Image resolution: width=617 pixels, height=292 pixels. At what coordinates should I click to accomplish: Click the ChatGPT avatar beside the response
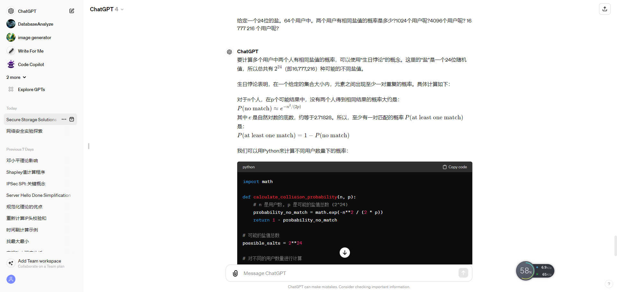(x=229, y=52)
